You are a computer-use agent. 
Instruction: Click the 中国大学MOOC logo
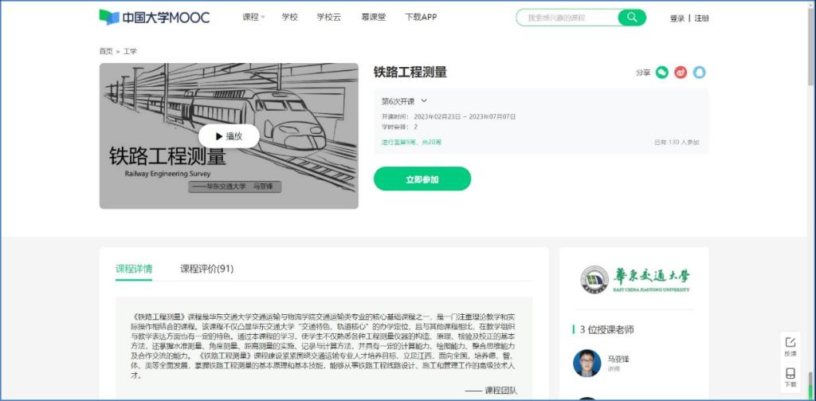point(155,18)
